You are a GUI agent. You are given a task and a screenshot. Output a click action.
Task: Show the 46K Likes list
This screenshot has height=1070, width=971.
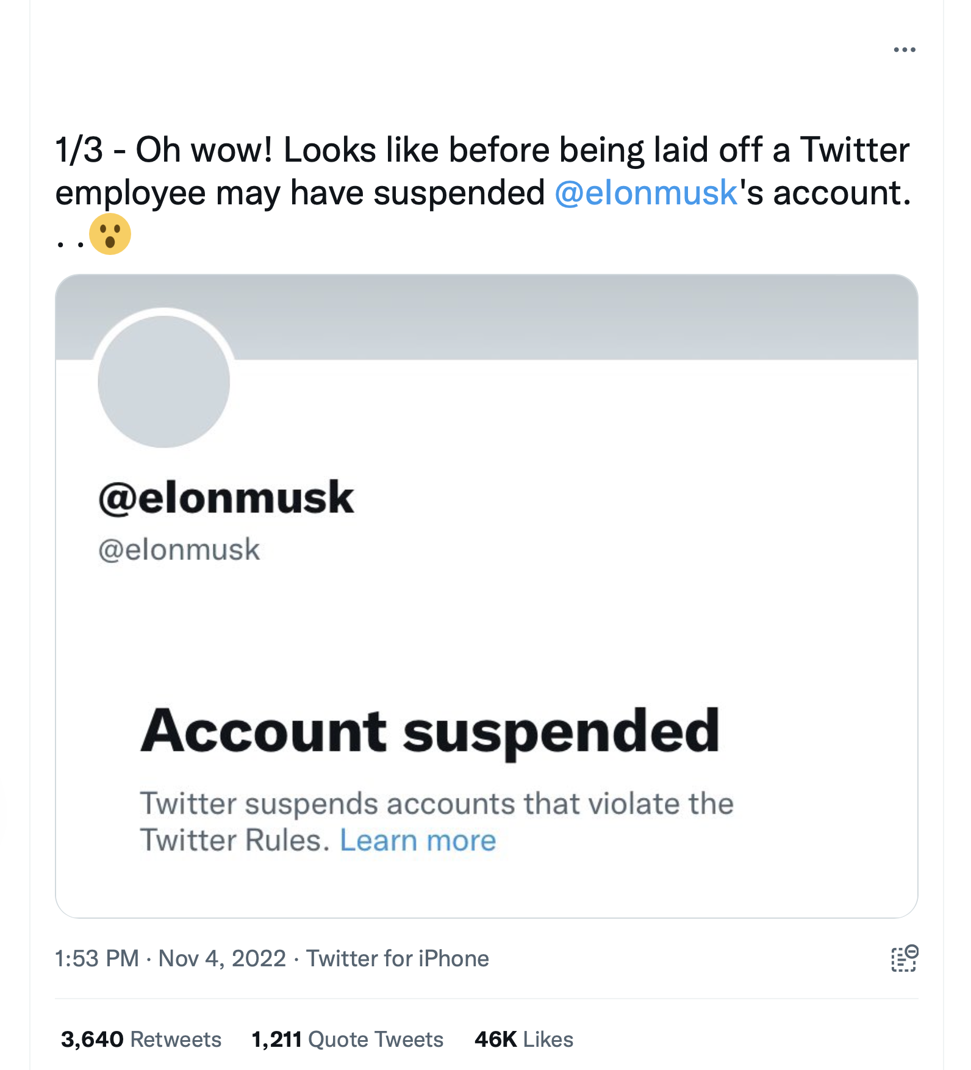coord(524,1039)
